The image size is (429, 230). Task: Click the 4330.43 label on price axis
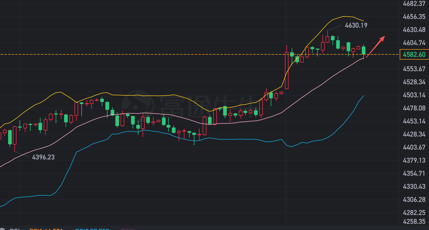[x=414, y=186]
